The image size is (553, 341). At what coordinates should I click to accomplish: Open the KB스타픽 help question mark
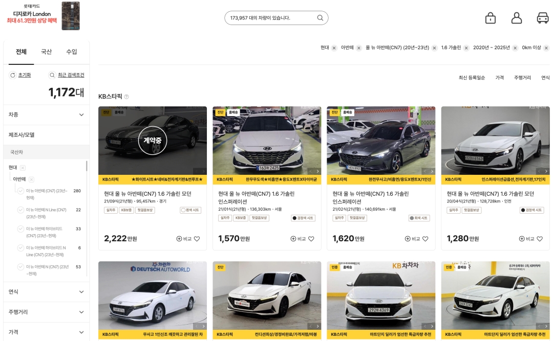126,97
